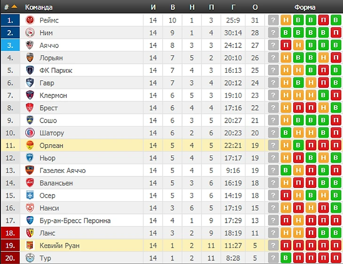Image resolution: width=343 pixels, height=264 pixels.
Task: Sort by the 'Команда' column header
Action: [39, 7]
